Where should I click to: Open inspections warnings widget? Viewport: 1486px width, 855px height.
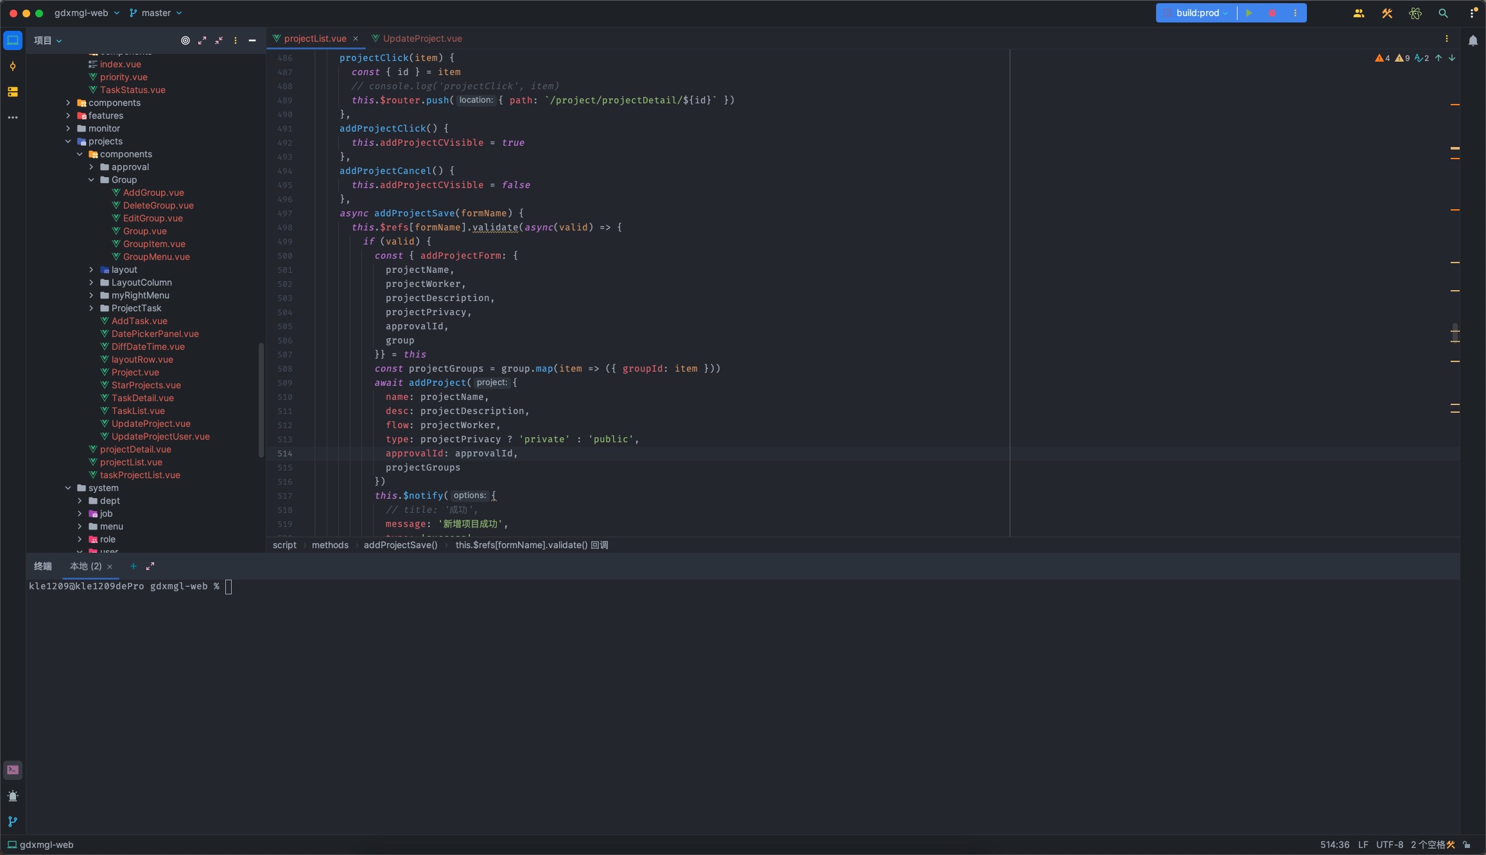[1402, 58]
